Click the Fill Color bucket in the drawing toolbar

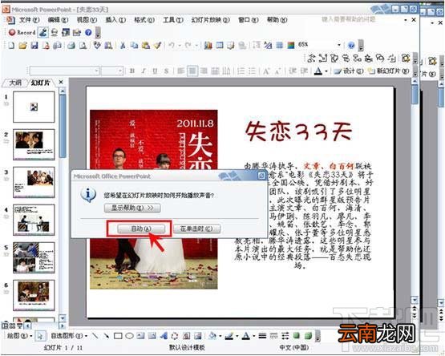click(x=212, y=336)
